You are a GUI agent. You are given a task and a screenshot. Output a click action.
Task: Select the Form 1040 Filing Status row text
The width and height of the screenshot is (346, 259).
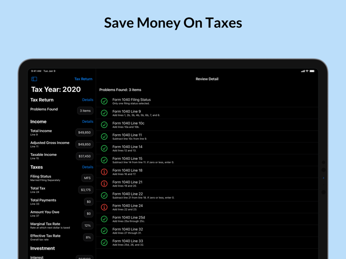[x=131, y=101]
